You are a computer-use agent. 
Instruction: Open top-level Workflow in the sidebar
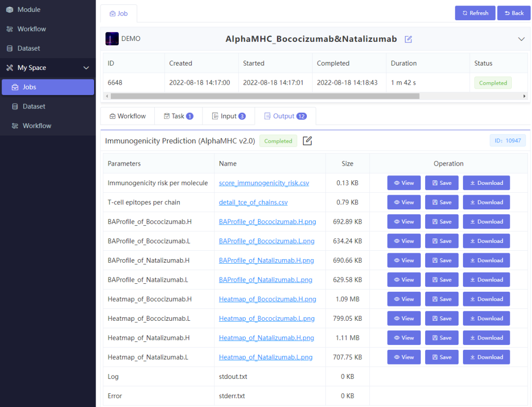click(x=32, y=29)
